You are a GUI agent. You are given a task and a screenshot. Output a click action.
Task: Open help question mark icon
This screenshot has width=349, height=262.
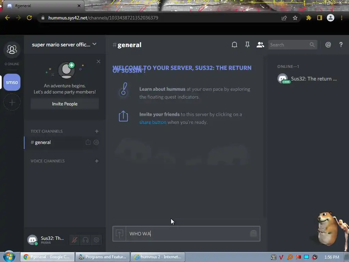(341, 45)
